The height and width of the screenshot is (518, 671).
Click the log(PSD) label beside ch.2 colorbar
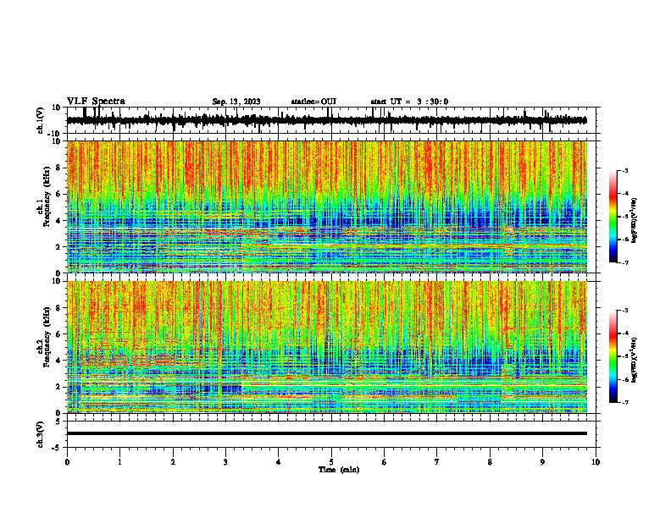click(x=635, y=360)
